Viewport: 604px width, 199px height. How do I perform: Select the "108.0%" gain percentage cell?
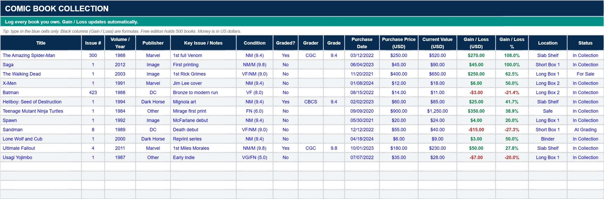pos(512,55)
